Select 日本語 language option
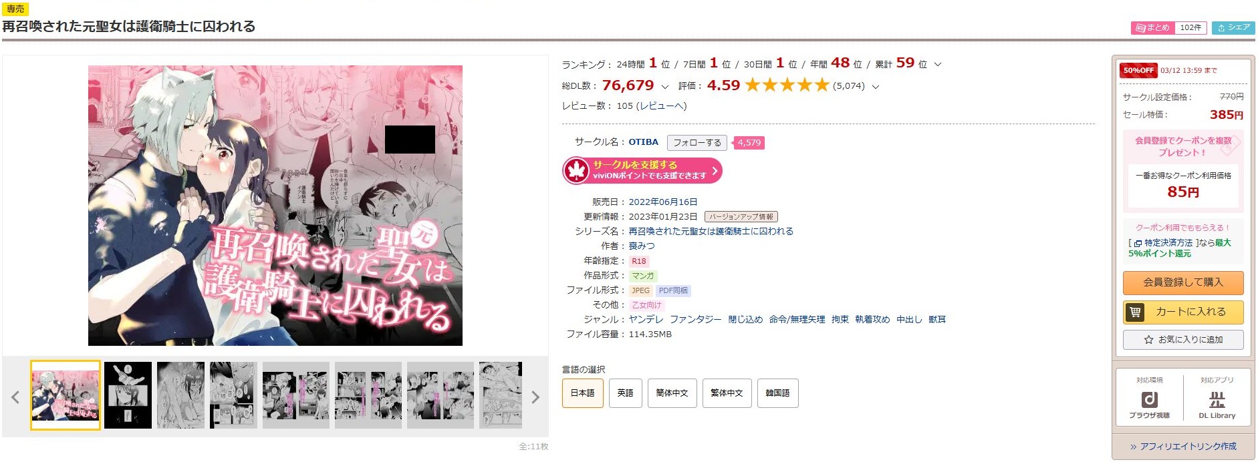This screenshot has width=1258, height=462. [x=582, y=393]
